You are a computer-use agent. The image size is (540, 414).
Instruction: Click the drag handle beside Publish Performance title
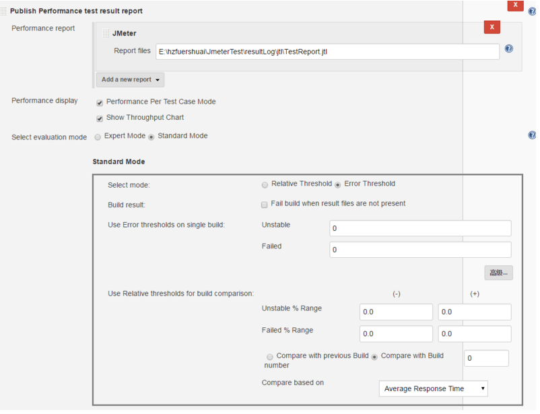[4, 11]
